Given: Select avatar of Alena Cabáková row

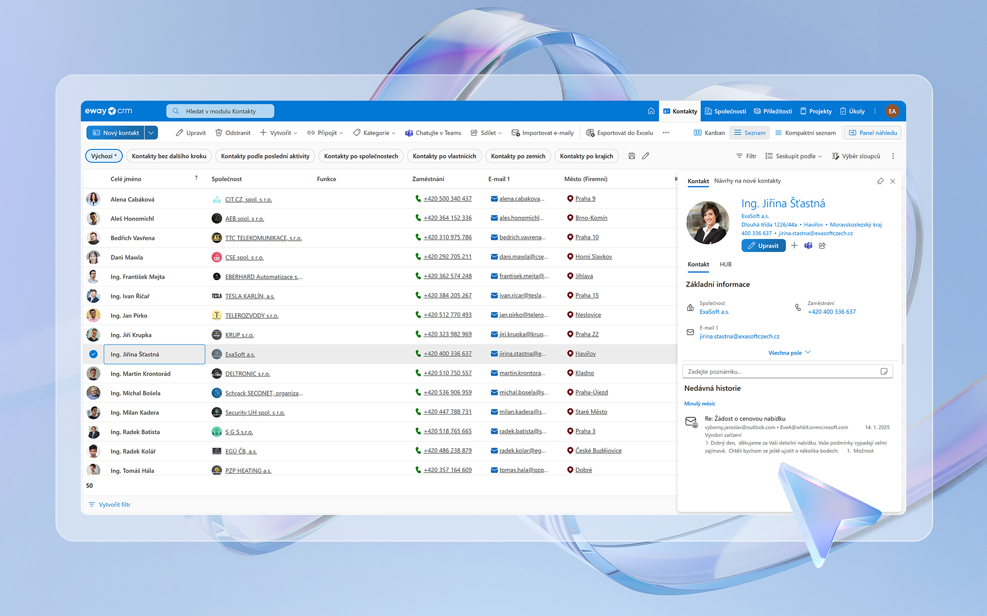Looking at the screenshot, I should point(93,199).
